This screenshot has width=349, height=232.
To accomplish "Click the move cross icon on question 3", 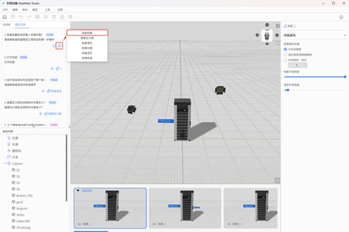I will point(43,91).
